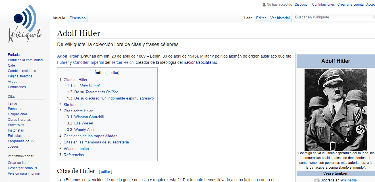
Task: Jump to "3.3 Woody Allen" entry
Action: [81, 130]
